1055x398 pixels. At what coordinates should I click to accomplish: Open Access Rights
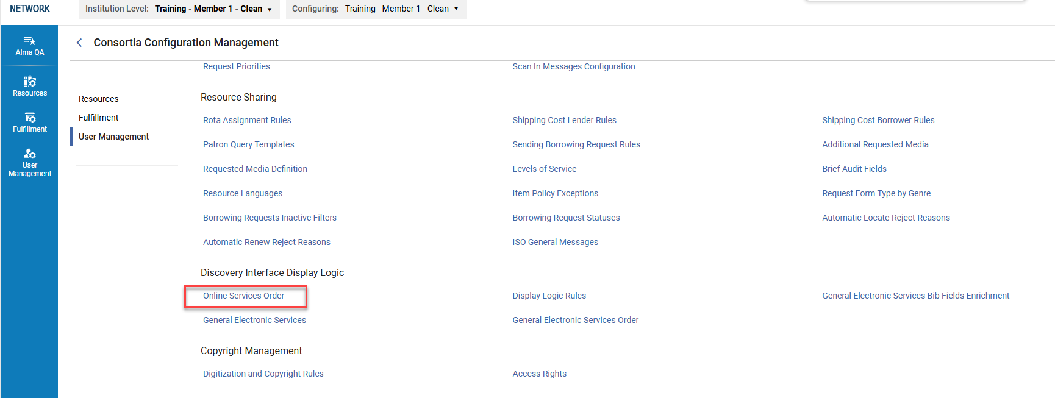(x=540, y=374)
